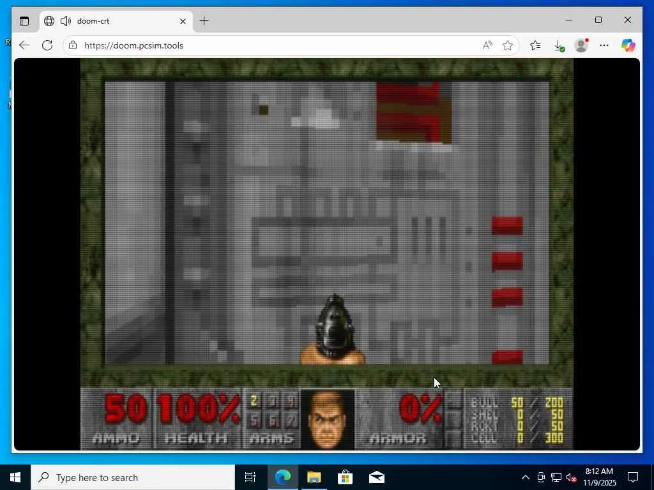Go back to the previous page
654x490 pixels.
point(24,45)
